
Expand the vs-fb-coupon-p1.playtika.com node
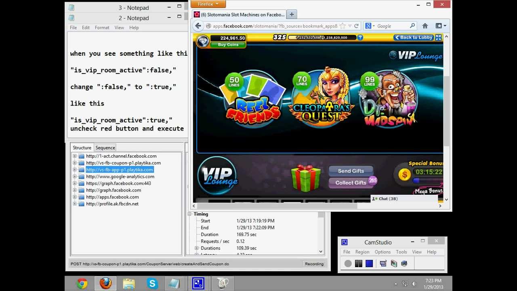[x=75, y=163]
